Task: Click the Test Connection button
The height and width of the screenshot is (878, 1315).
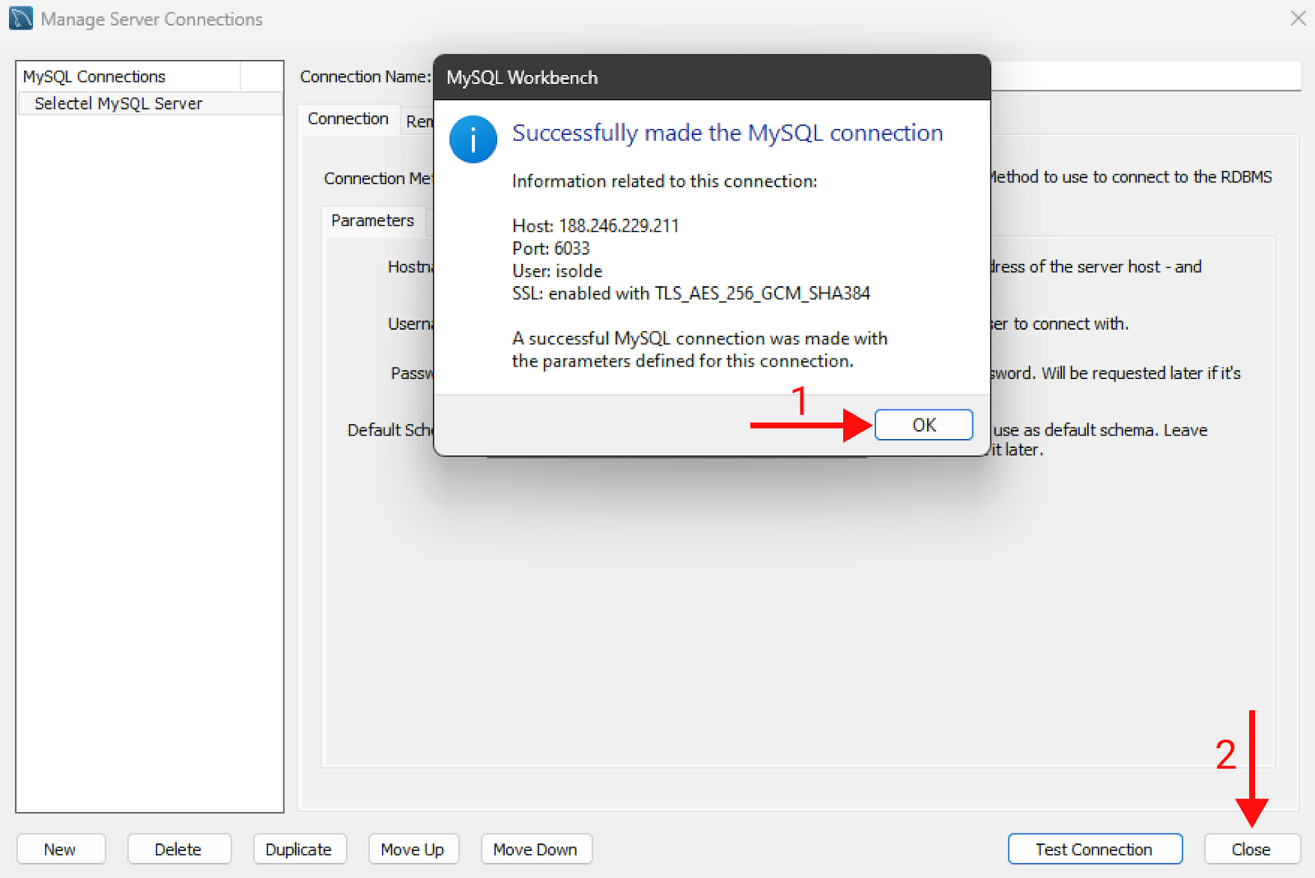Action: click(1095, 849)
